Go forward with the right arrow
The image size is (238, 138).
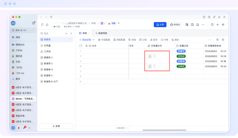point(46,17)
